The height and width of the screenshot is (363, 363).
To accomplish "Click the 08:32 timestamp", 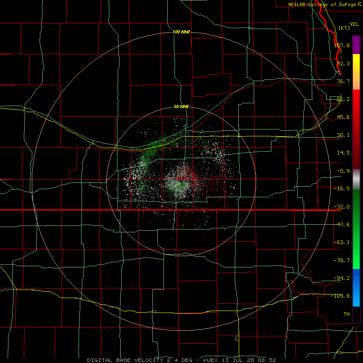I will pos(268,360).
